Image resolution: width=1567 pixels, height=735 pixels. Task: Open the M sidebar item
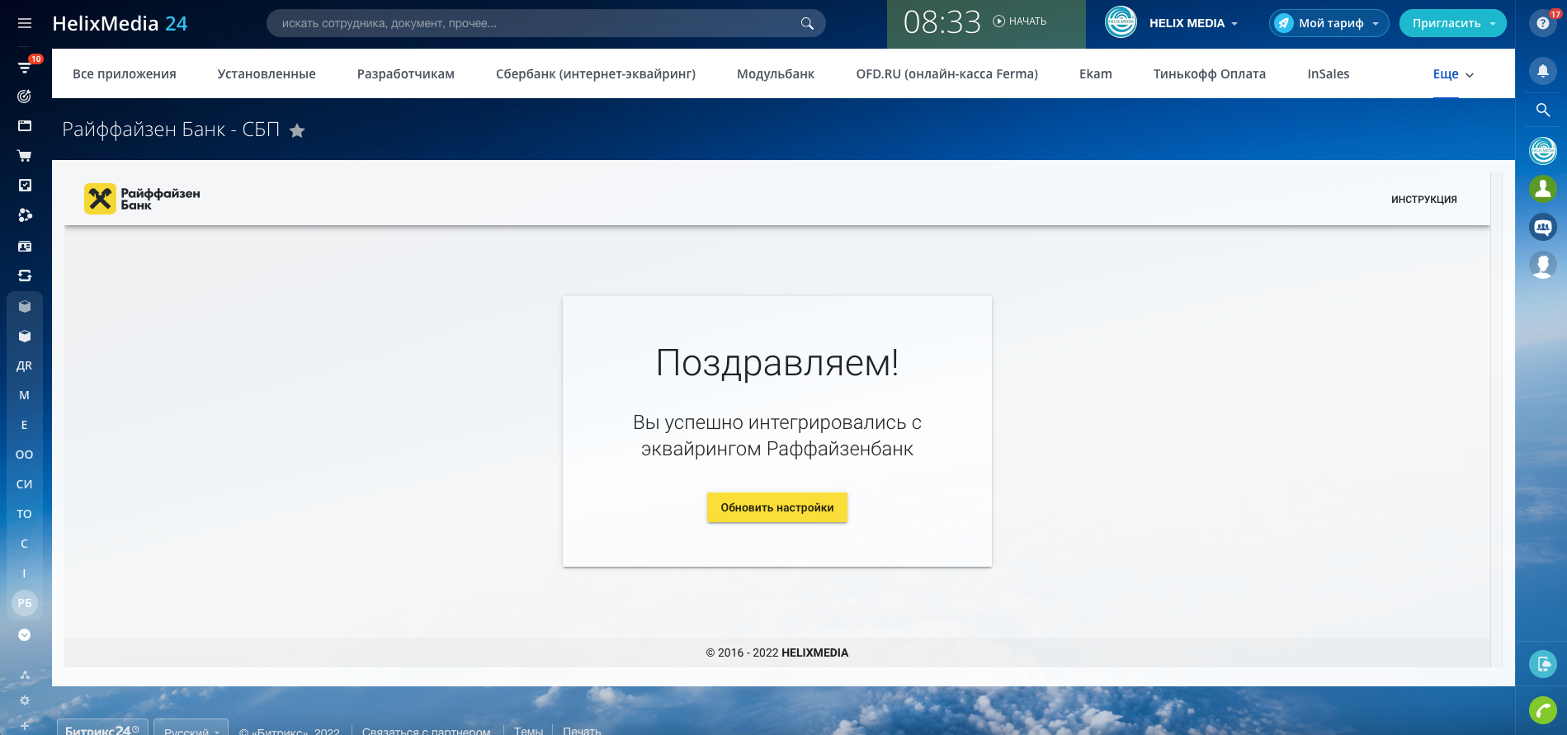click(x=25, y=395)
